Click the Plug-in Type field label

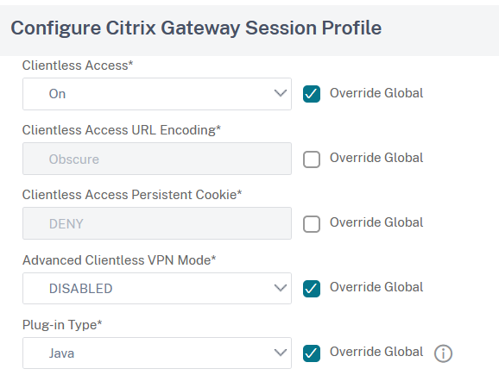click(62, 325)
